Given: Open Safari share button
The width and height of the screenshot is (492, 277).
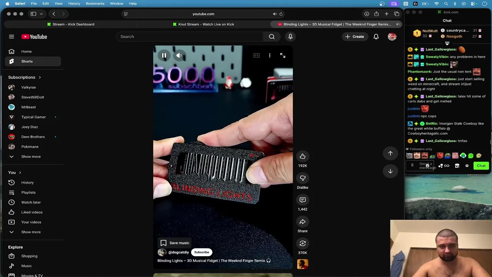Looking at the screenshot, I should [376, 14].
